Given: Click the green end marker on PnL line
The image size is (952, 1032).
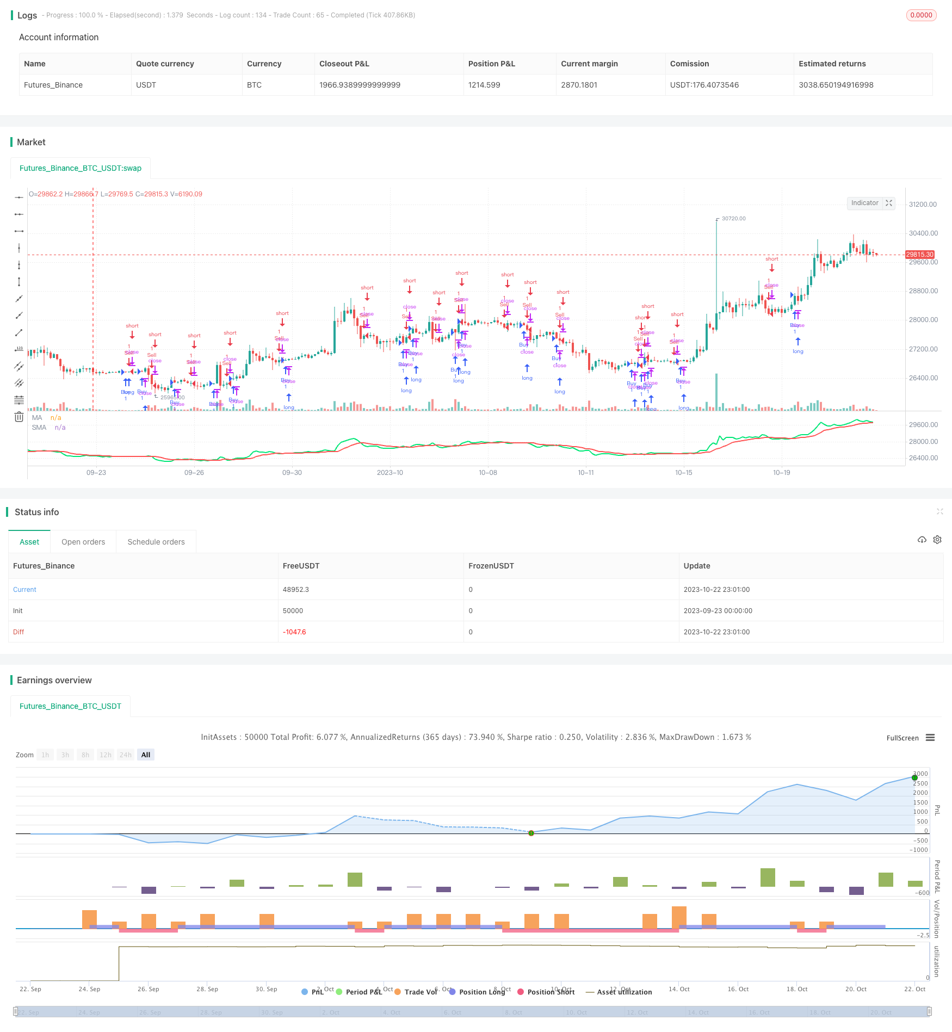Looking at the screenshot, I should pos(914,777).
